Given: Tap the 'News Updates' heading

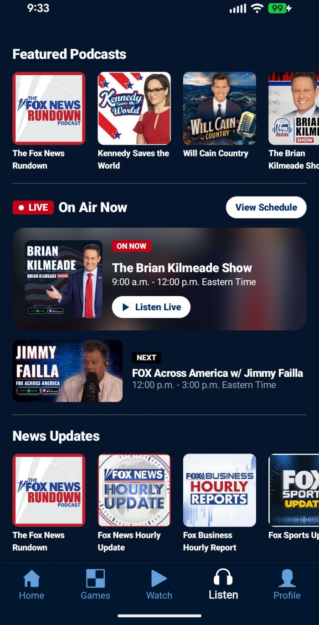Looking at the screenshot, I should click(x=56, y=436).
